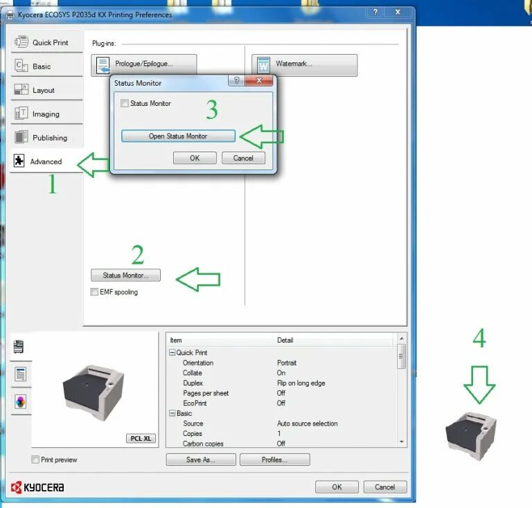Image resolution: width=532 pixels, height=508 pixels.
Task: Click the Basic tab's copy icon
Action: click(x=21, y=66)
